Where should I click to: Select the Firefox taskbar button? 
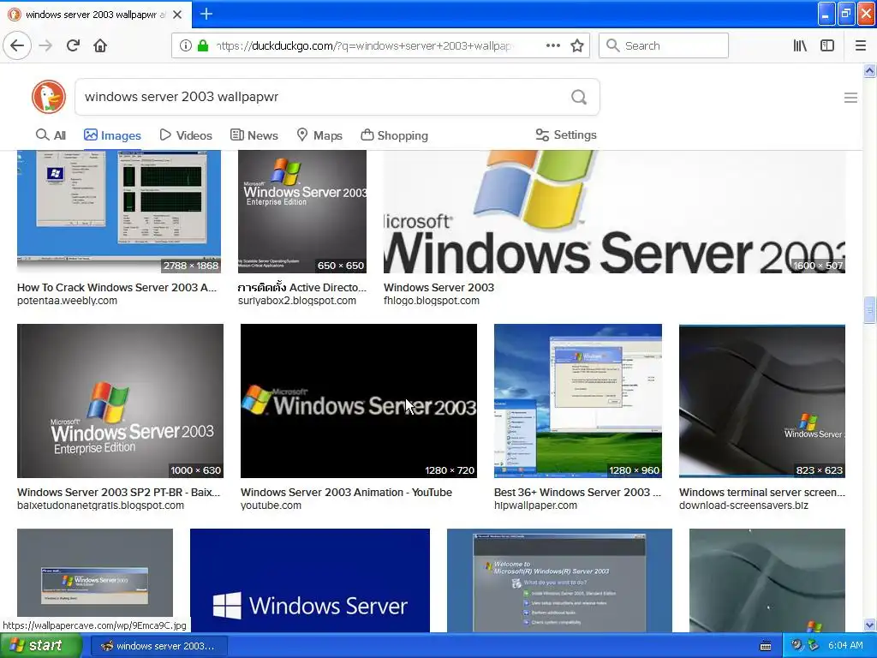point(158,646)
